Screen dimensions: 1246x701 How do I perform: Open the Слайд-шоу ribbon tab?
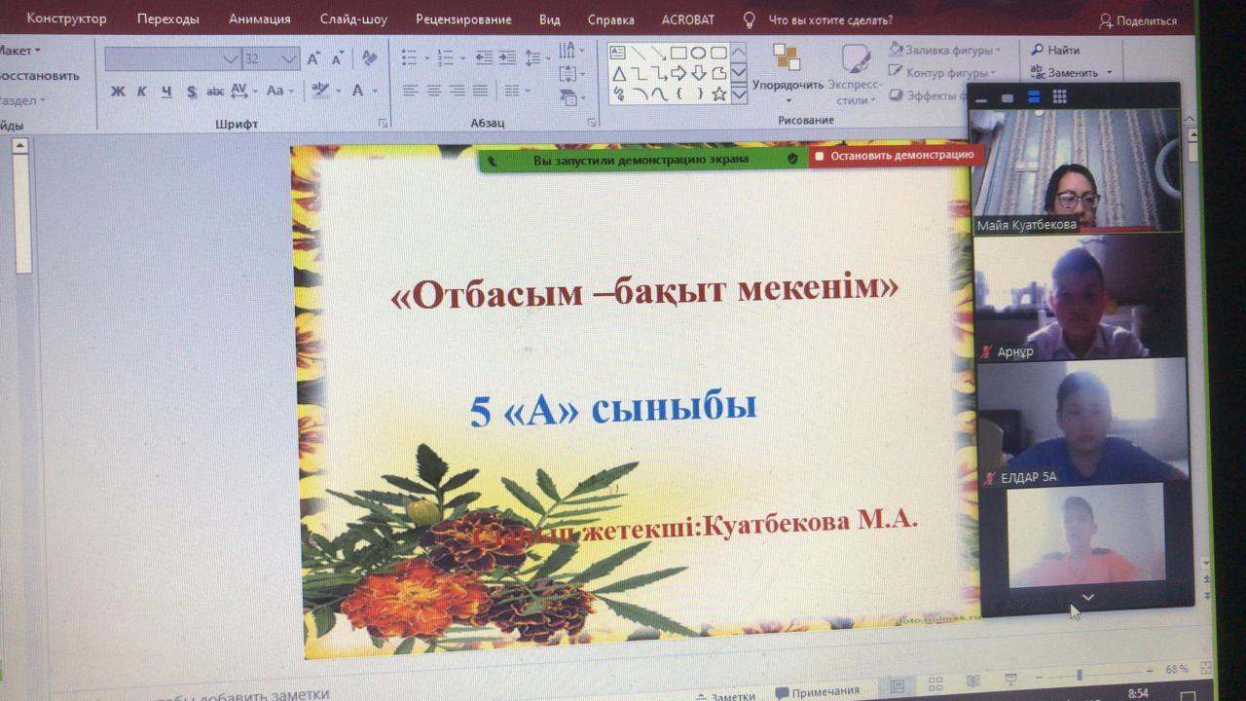tap(352, 19)
